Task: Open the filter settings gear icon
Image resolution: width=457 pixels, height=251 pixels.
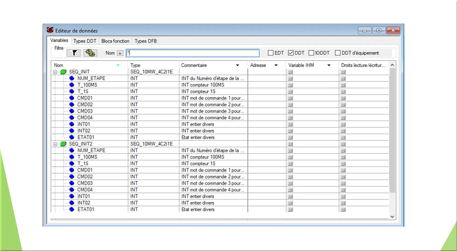Action: coord(90,53)
